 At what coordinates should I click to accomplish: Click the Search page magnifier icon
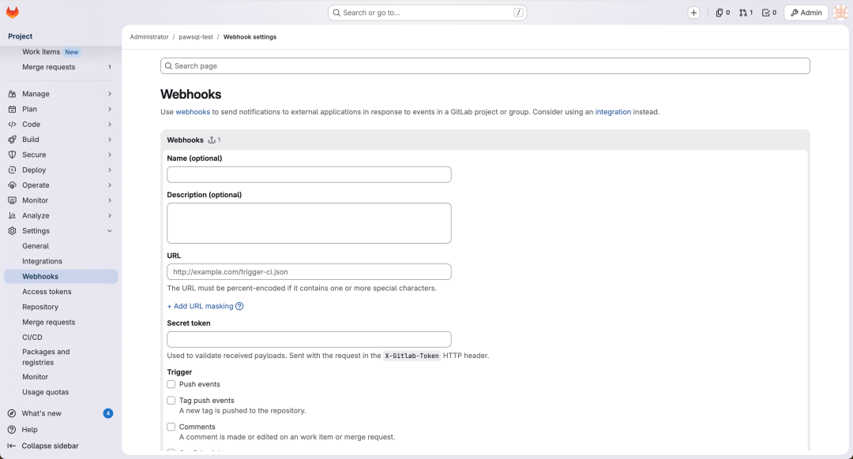(x=169, y=65)
